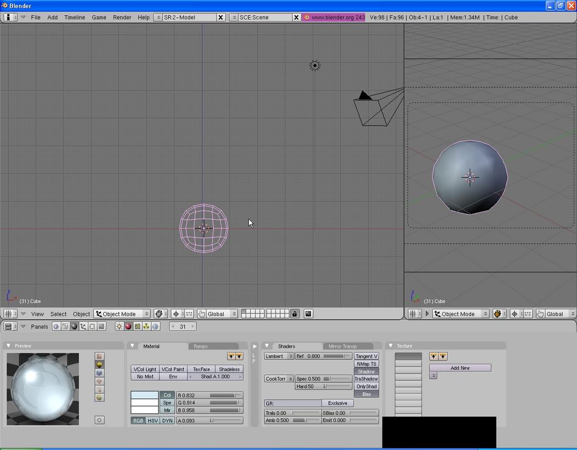577x450 pixels.
Task: Click paste material settings icon in Material panel
Action: [x=239, y=356]
